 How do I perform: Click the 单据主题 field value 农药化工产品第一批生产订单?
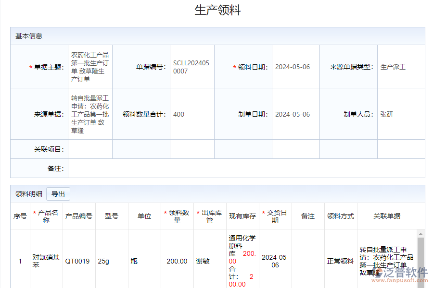tap(89, 66)
